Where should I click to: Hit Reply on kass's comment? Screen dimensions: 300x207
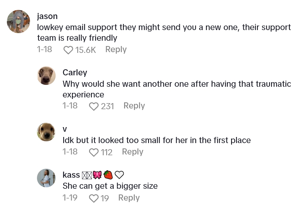click(129, 198)
